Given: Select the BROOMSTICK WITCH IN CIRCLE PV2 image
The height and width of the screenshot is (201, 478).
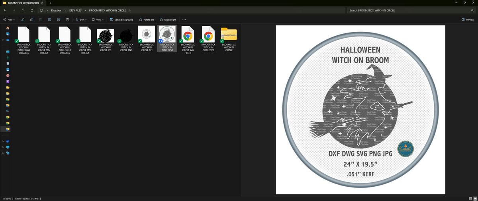Looking at the screenshot, I should (x=167, y=39).
